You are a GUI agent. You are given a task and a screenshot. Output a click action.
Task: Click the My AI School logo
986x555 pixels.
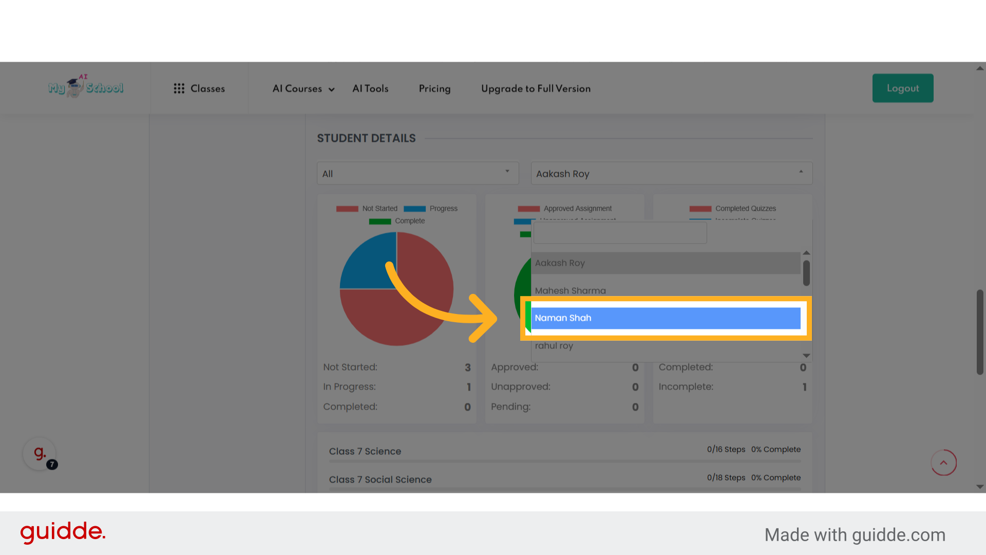(86, 87)
